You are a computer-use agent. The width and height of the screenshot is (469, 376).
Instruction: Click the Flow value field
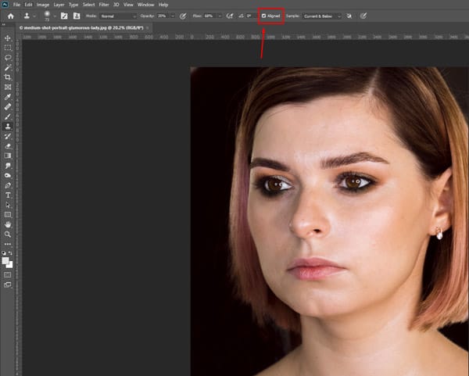tap(210, 16)
